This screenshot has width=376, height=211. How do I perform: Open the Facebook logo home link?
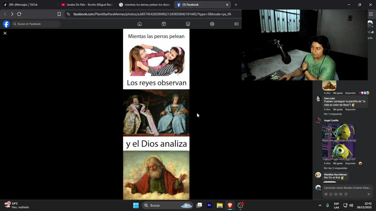[6, 24]
